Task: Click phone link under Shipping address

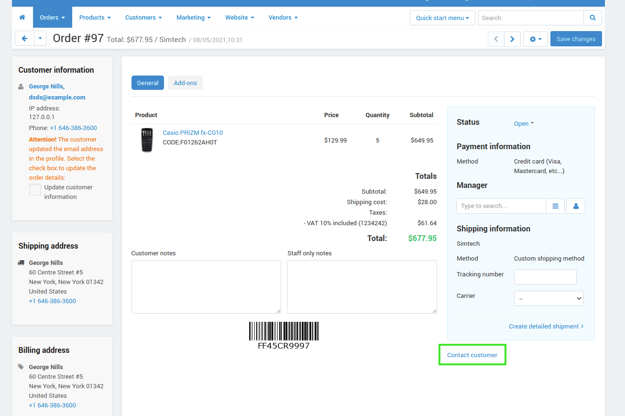Action: [52, 301]
